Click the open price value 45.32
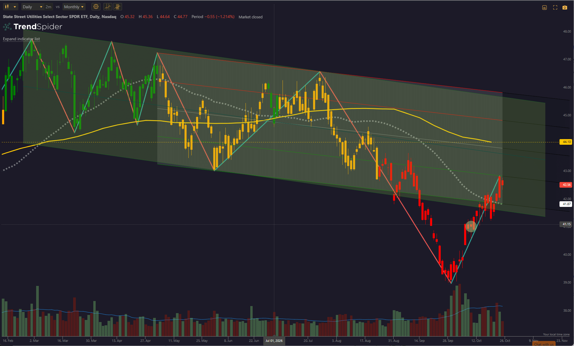The height and width of the screenshot is (346, 574). click(x=129, y=17)
